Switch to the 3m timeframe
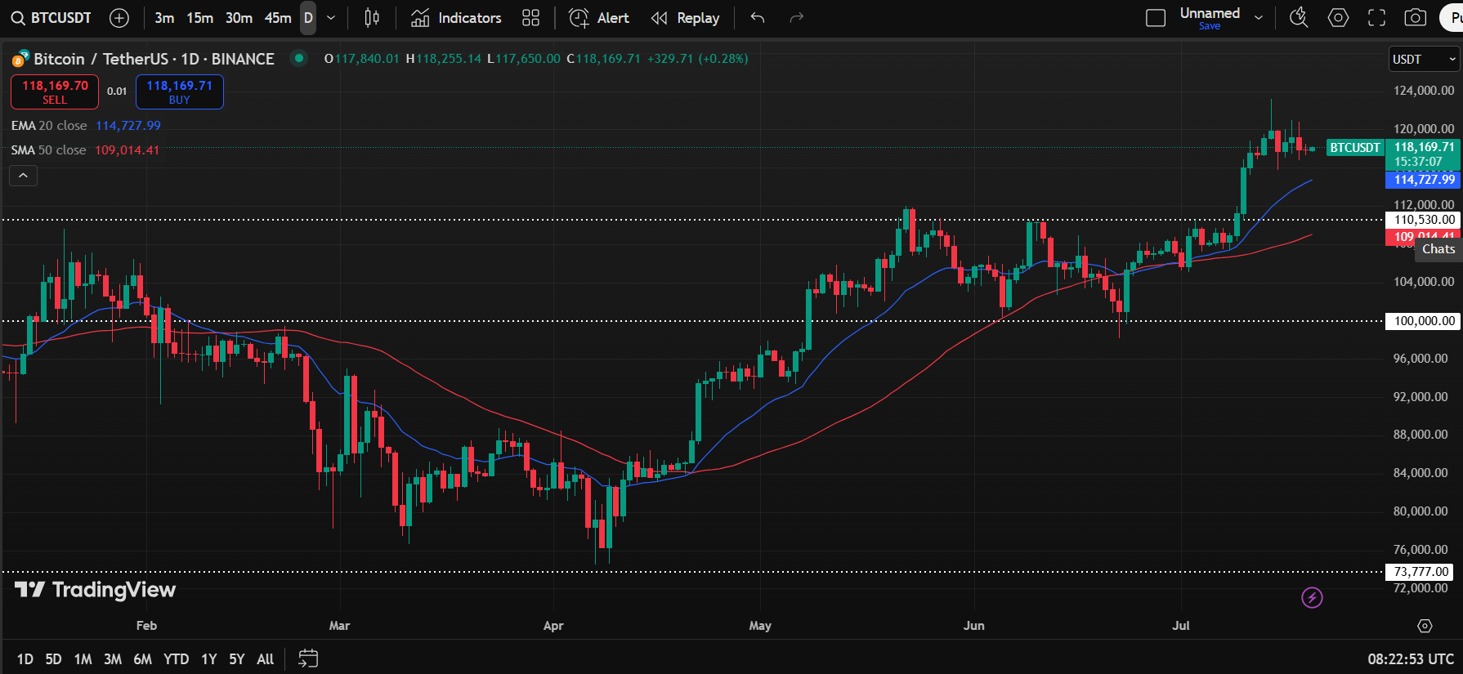This screenshot has height=674, width=1463. pyautogui.click(x=164, y=18)
